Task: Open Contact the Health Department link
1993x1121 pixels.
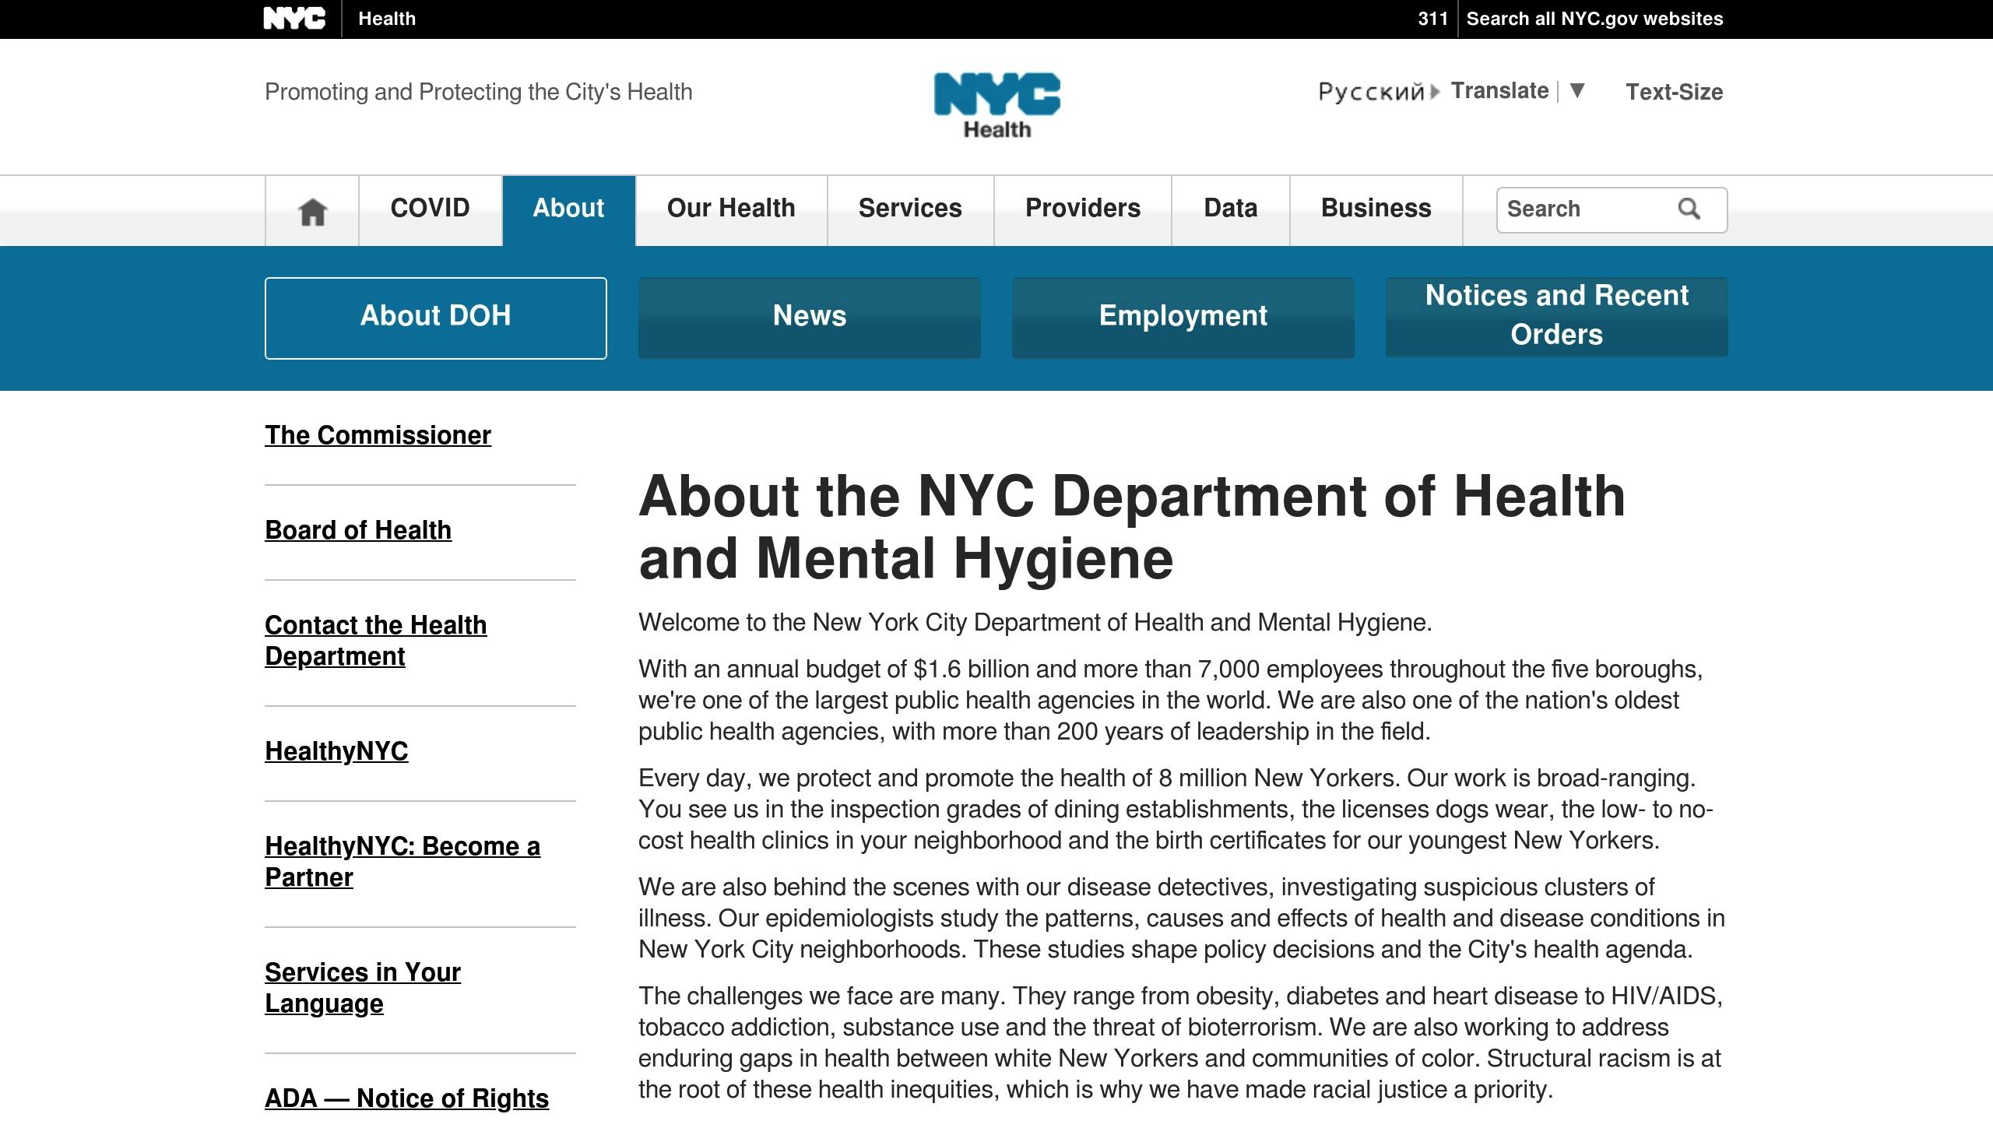Action: coord(376,641)
